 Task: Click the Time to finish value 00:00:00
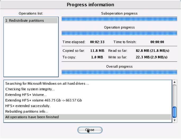tap(157, 42)
